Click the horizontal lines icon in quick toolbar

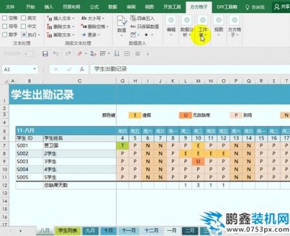coord(137,53)
